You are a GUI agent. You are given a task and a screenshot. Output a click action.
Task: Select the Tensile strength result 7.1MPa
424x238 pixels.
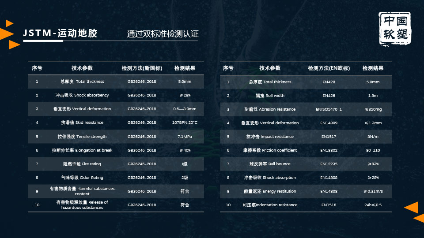[x=185, y=137]
